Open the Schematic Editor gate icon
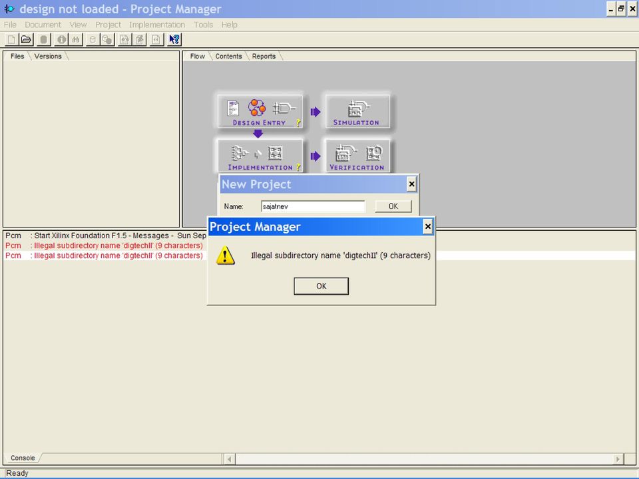Screen dimensions: 639x479 [284, 108]
